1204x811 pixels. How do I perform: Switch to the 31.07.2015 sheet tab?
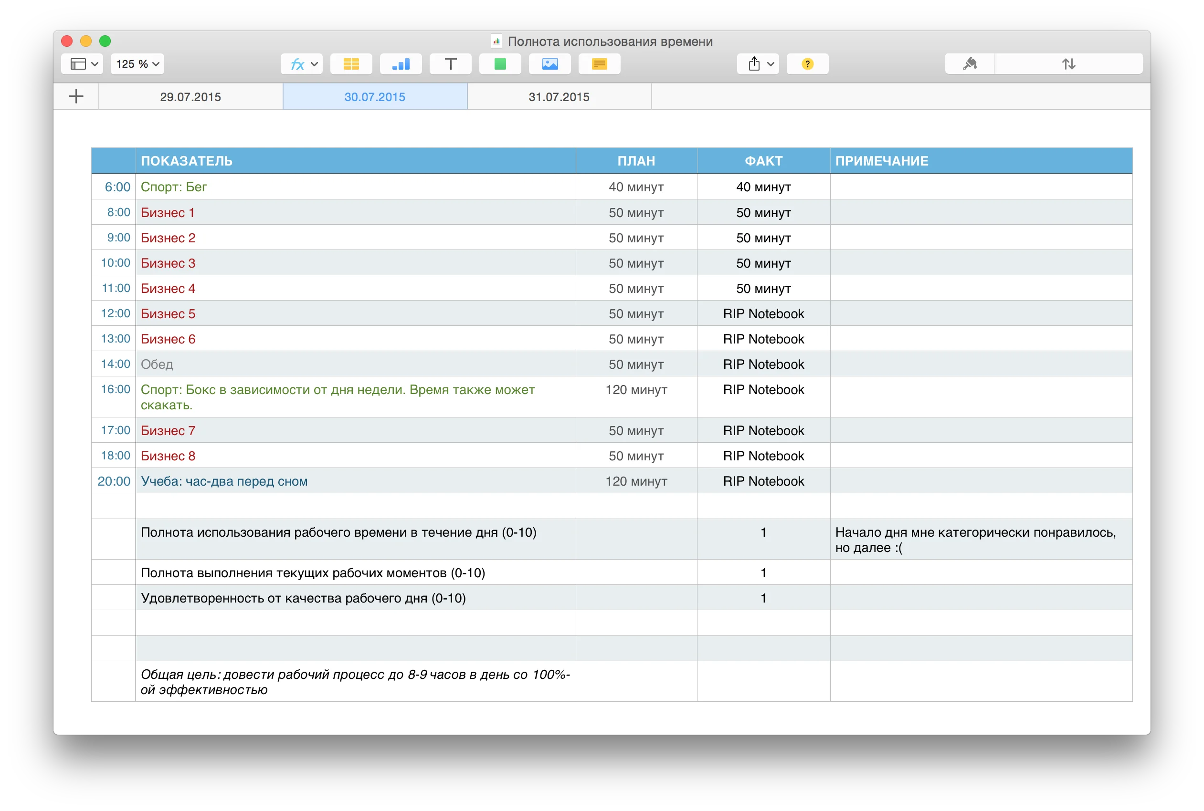pyautogui.click(x=559, y=97)
